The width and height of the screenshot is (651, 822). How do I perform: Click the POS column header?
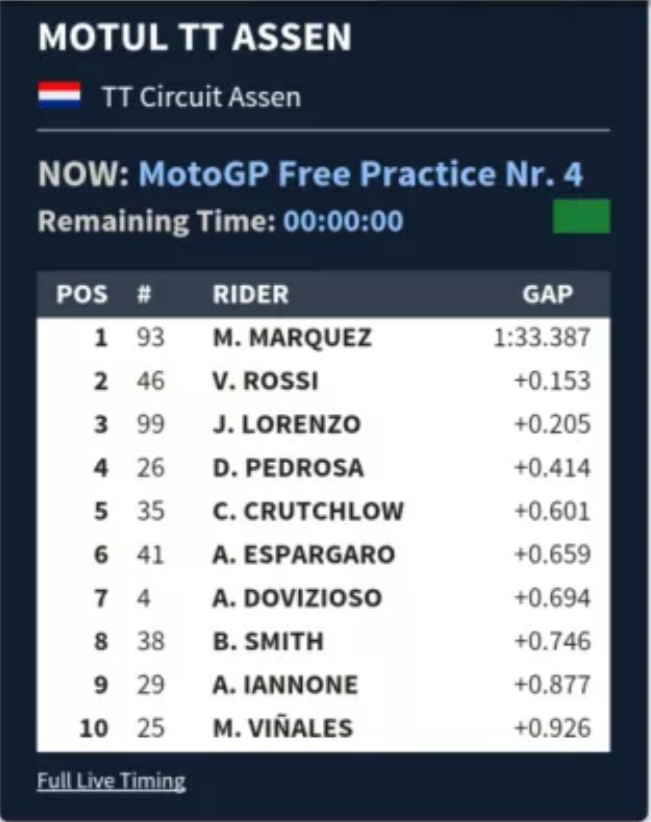pyautogui.click(x=82, y=294)
